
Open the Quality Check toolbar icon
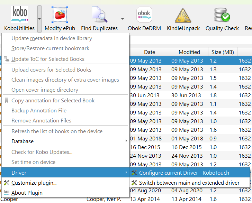pos(222,15)
